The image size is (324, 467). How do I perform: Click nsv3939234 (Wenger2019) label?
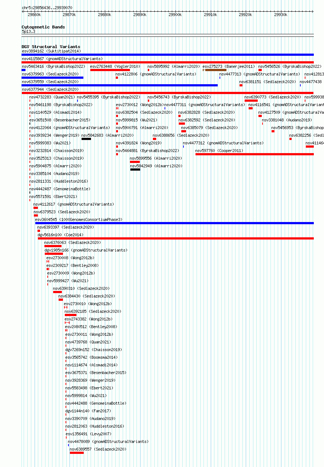[54, 136]
